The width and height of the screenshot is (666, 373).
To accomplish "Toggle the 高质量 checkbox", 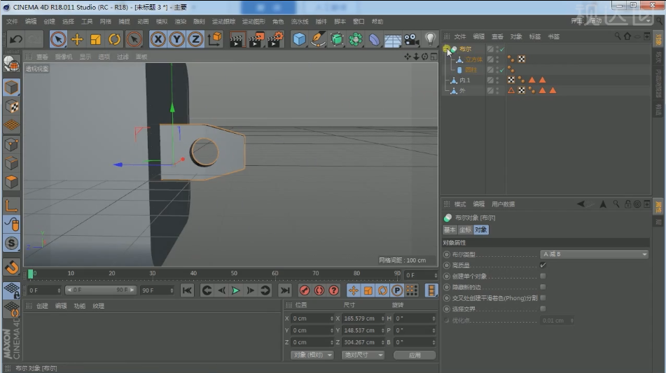I will click(x=543, y=265).
